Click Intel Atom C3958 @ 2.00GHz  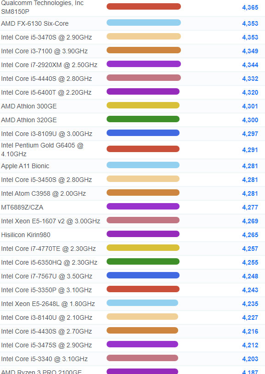click(x=44, y=193)
